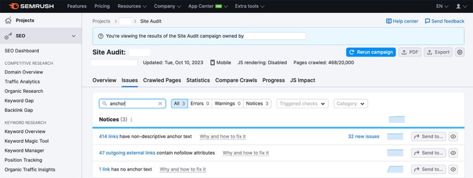Switch to the Progress tab

tap(273, 80)
